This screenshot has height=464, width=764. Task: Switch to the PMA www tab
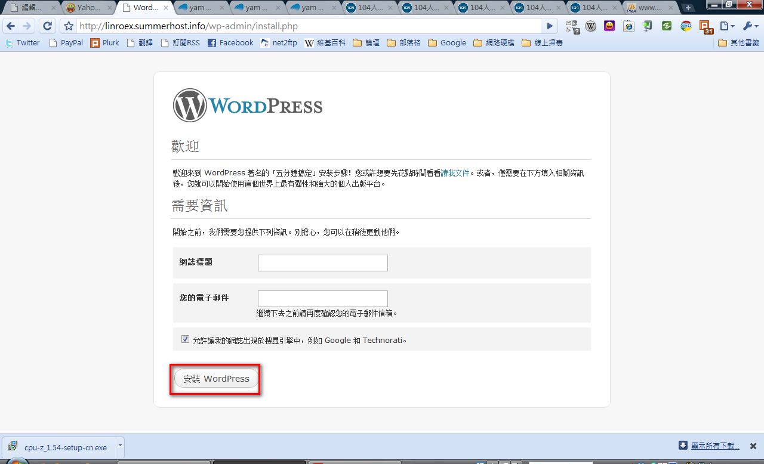click(649, 8)
